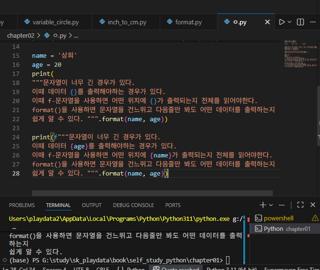Click Python 3.11 interpreter status item
320x270 pixels.
[x=232, y=269]
